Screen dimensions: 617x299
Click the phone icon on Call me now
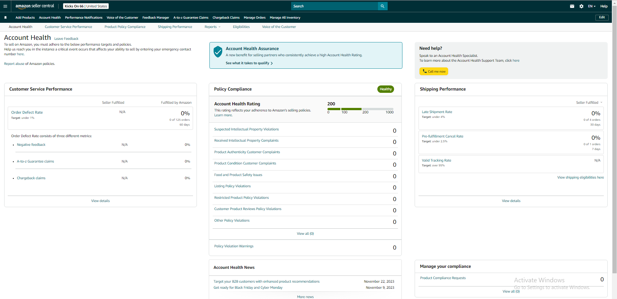(425, 71)
